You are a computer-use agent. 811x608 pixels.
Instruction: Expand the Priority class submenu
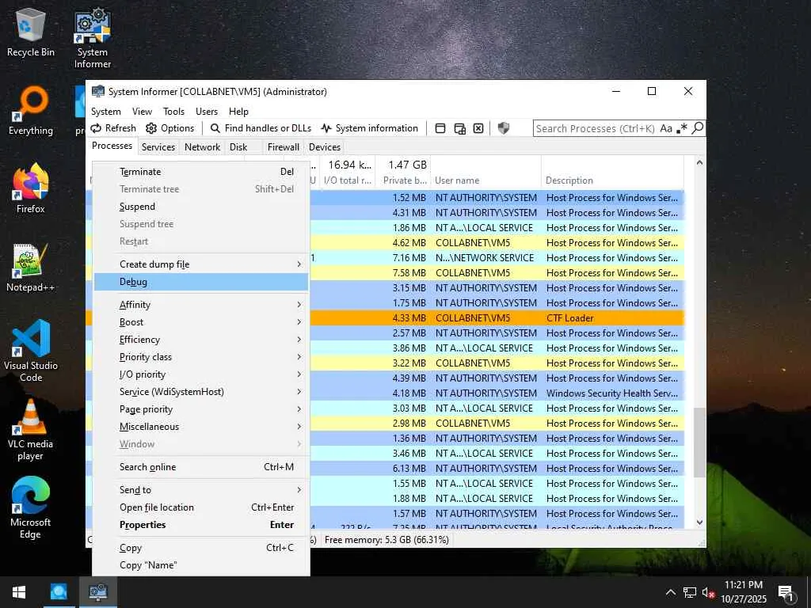pos(201,357)
